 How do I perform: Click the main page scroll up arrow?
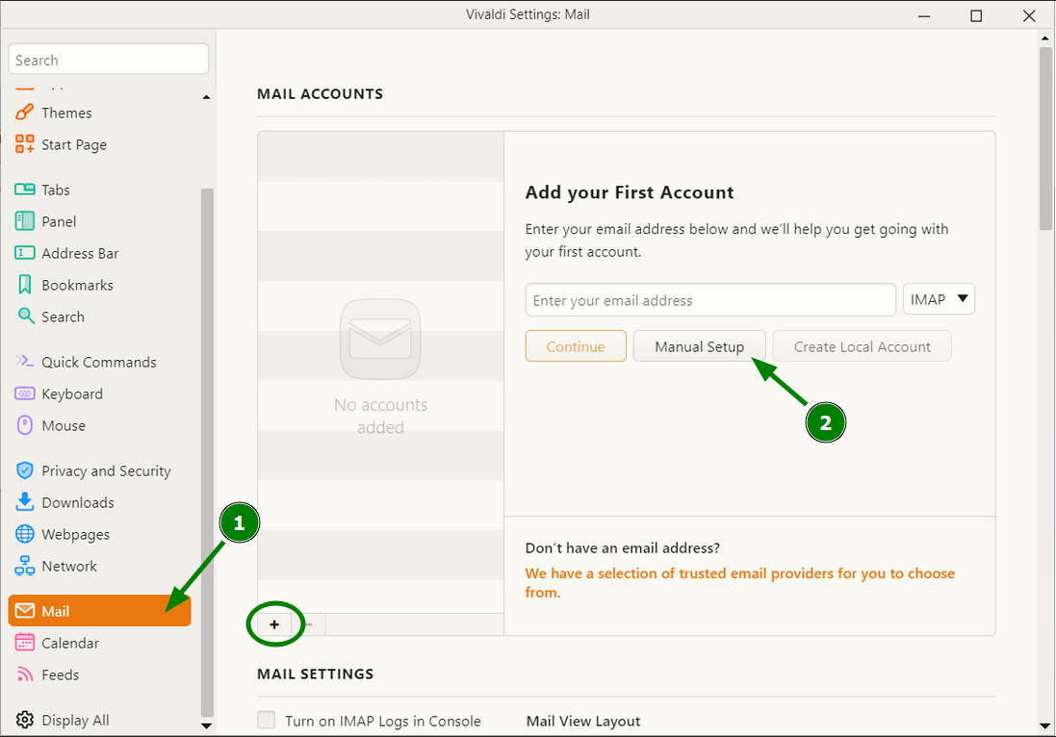click(1045, 38)
